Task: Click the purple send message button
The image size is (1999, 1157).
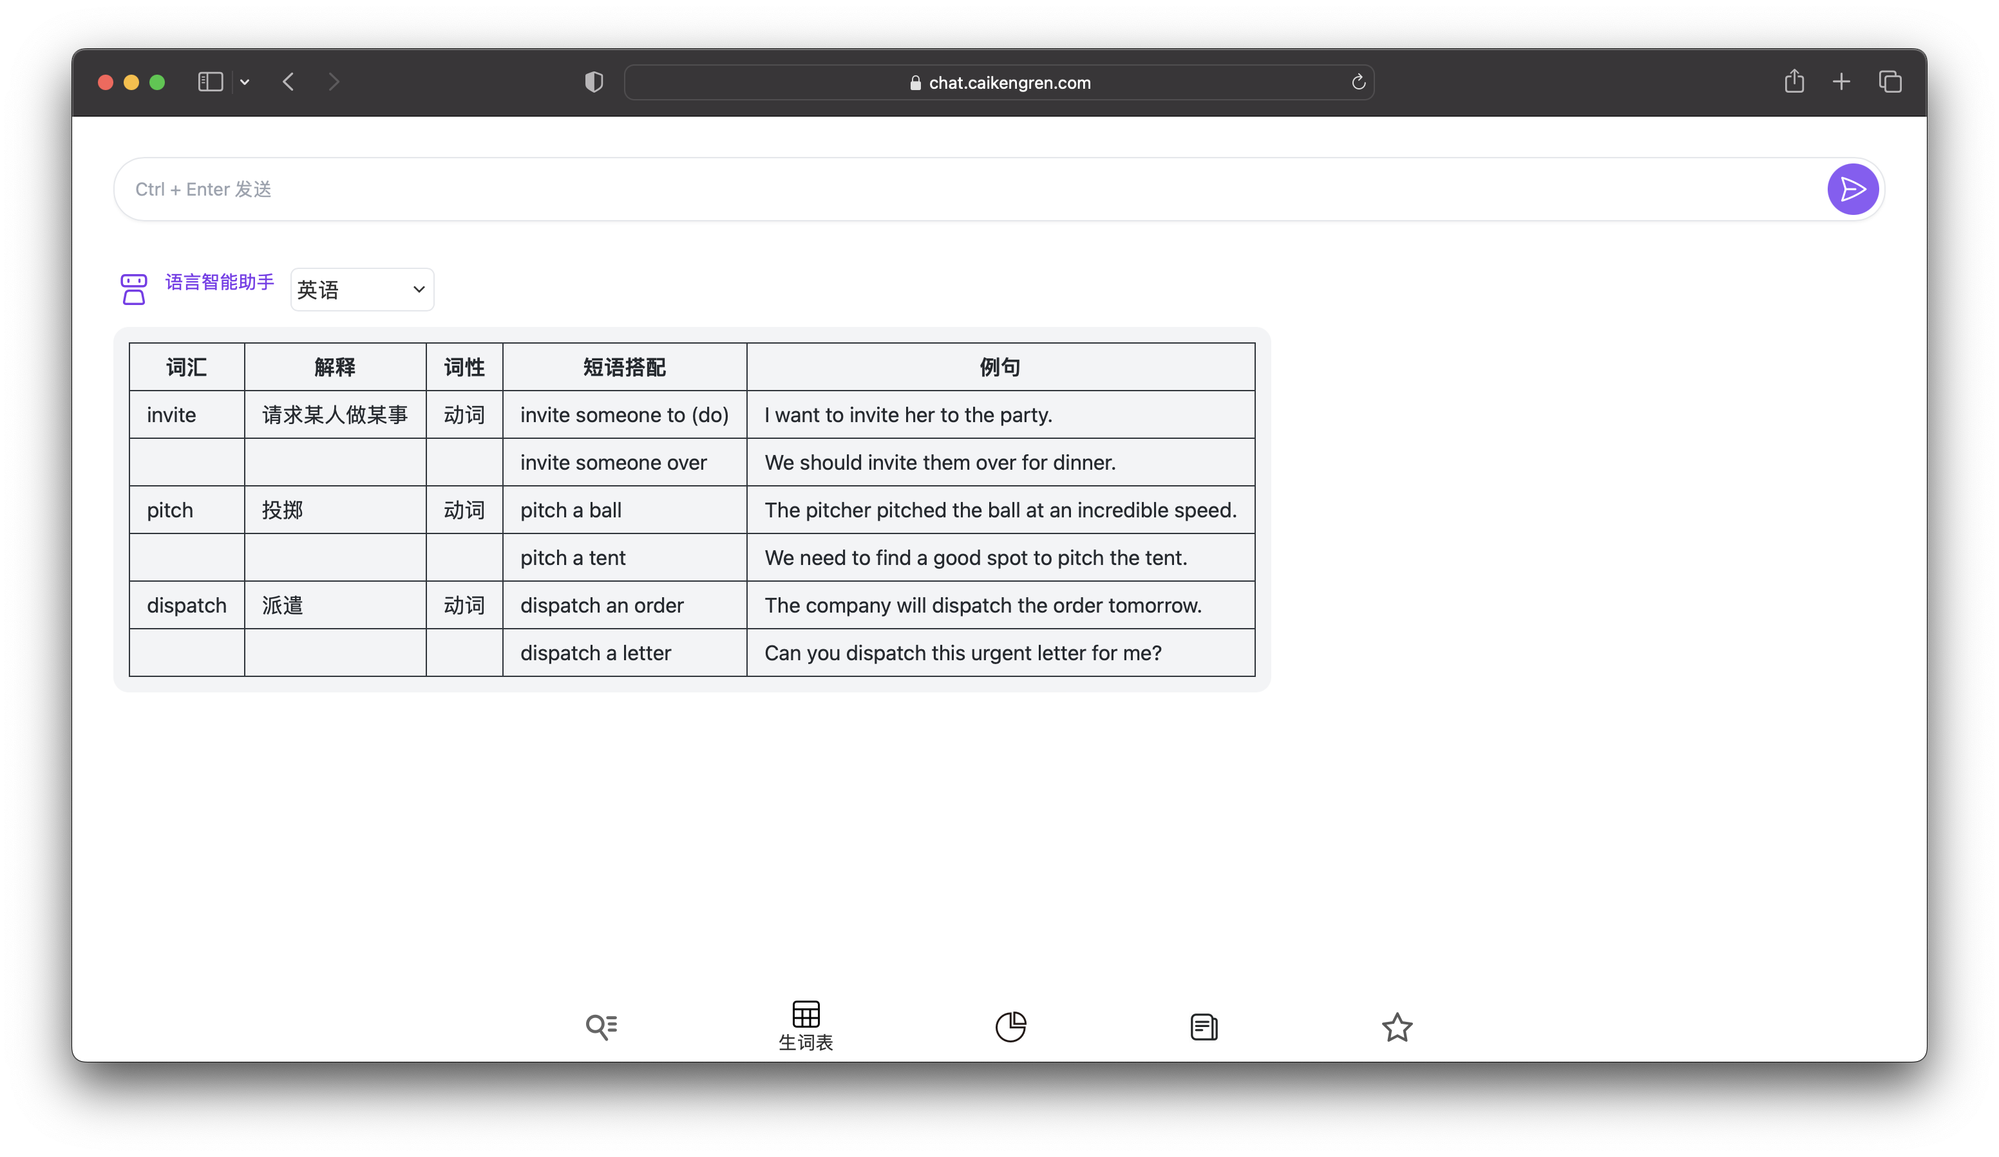Action: coord(1852,189)
